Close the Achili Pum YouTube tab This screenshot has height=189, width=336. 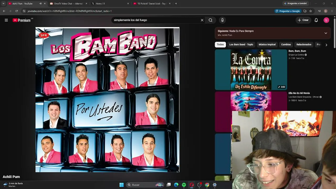point(45,4)
